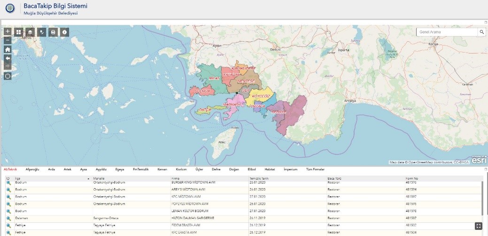Viewport: 488px width, 236px height.
Task: Zoom to the HILTON DALMAN SARIGERME record
Action: tap(9, 218)
